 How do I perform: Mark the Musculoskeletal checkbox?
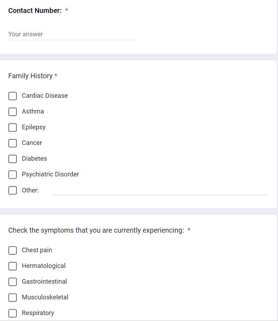[13, 297]
